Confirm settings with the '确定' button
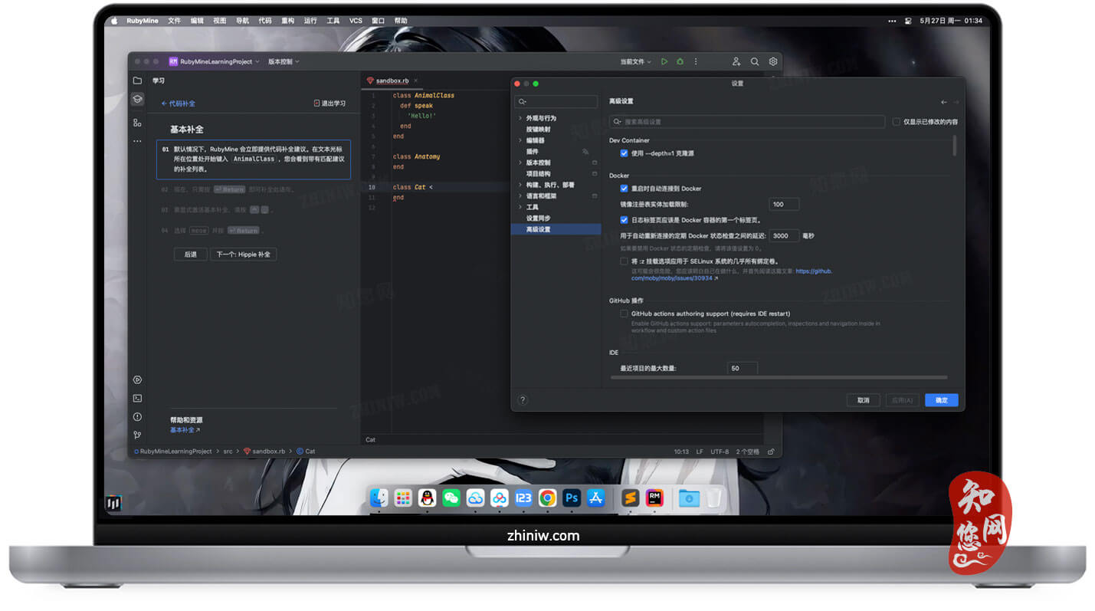Screen dimensions: 1095x611 coord(941,400)
